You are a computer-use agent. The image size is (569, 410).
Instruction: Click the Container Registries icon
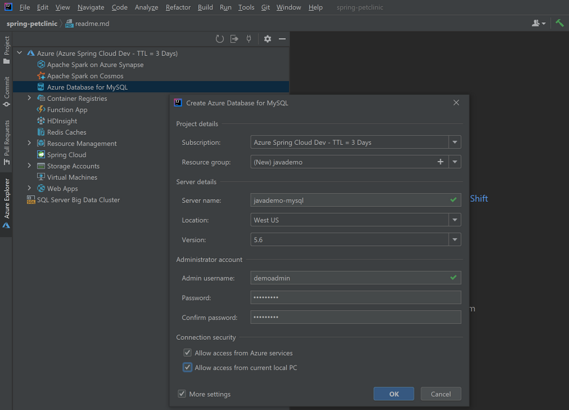[42, 99]
